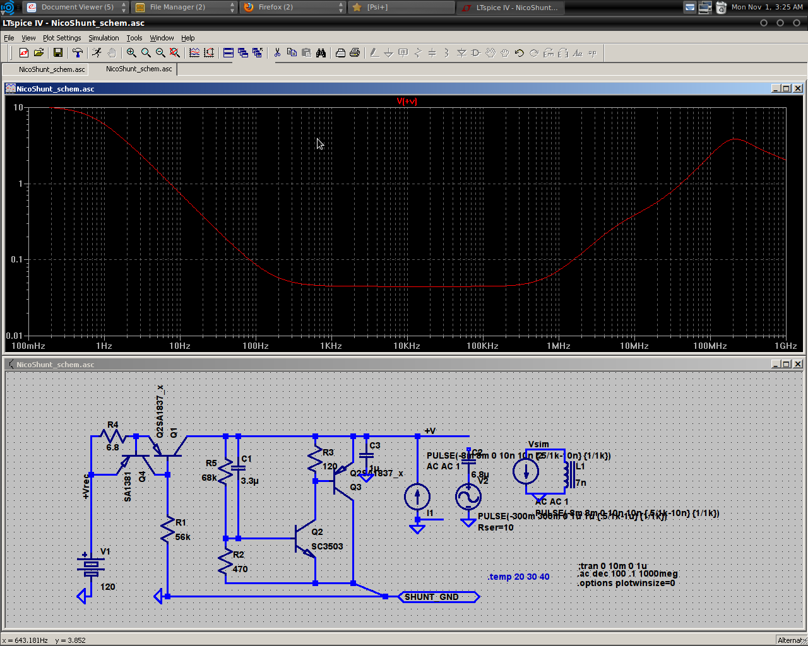This screenshot has width=808, height=646.
Task: Click the Undo arrow icon
Action: [520, 53]
